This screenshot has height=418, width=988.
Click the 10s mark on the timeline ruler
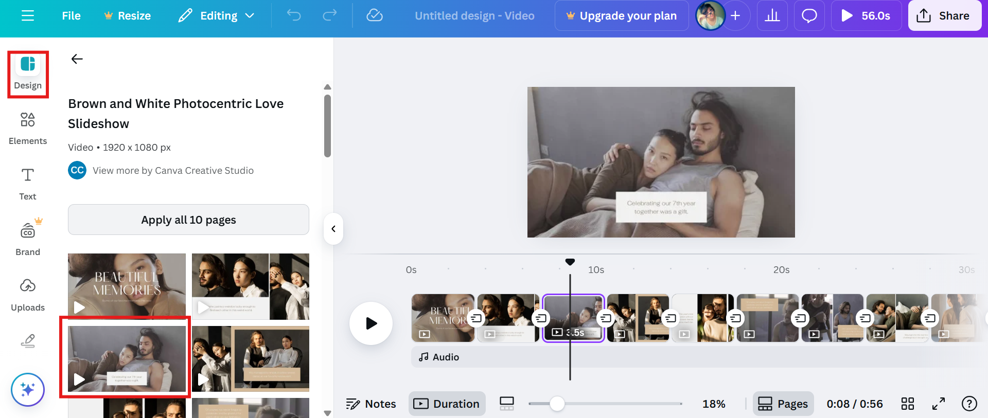[x=596, y=270]
